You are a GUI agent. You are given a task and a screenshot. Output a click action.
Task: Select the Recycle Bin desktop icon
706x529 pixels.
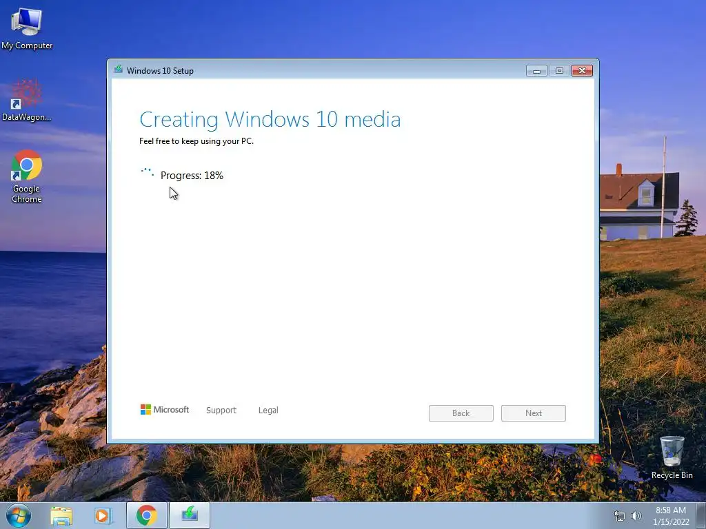672,457
